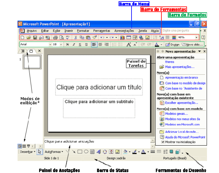The width and height of the screenshot is (219, 173).
Task: Open the Arial font name dropdown
Action: (50, 45)
